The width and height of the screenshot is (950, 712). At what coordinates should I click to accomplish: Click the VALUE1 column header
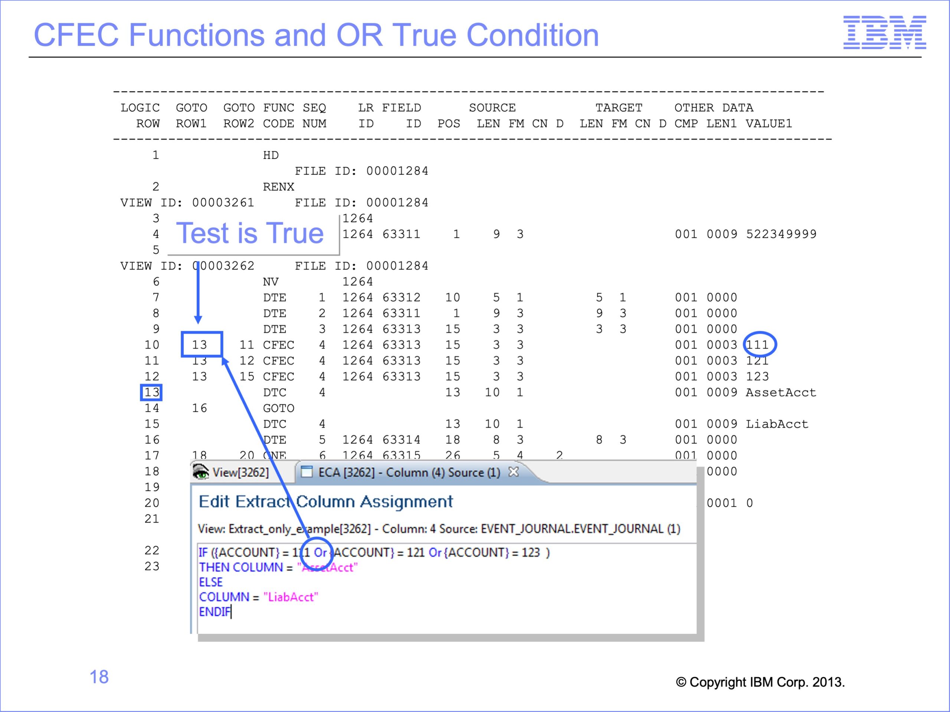point(769,123)
